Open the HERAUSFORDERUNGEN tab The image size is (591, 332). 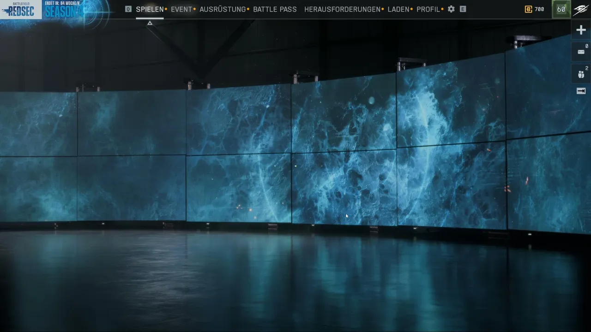click(x=342, y=9)
